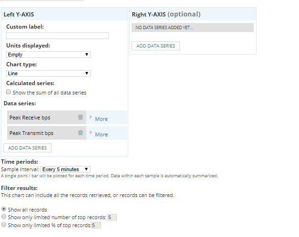Expand More options for Peak Receive bps

click(91, 117)
